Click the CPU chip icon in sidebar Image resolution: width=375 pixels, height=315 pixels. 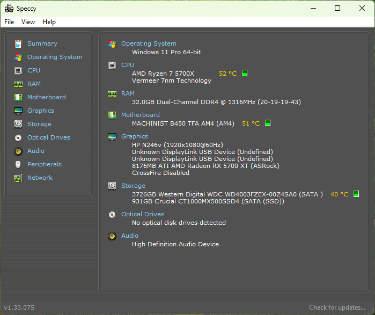pos(18,70)
